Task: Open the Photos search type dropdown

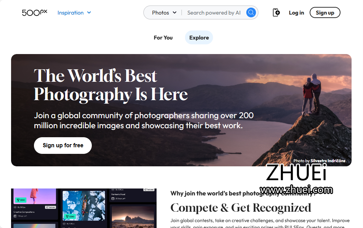Action: (x=164, y=12)
